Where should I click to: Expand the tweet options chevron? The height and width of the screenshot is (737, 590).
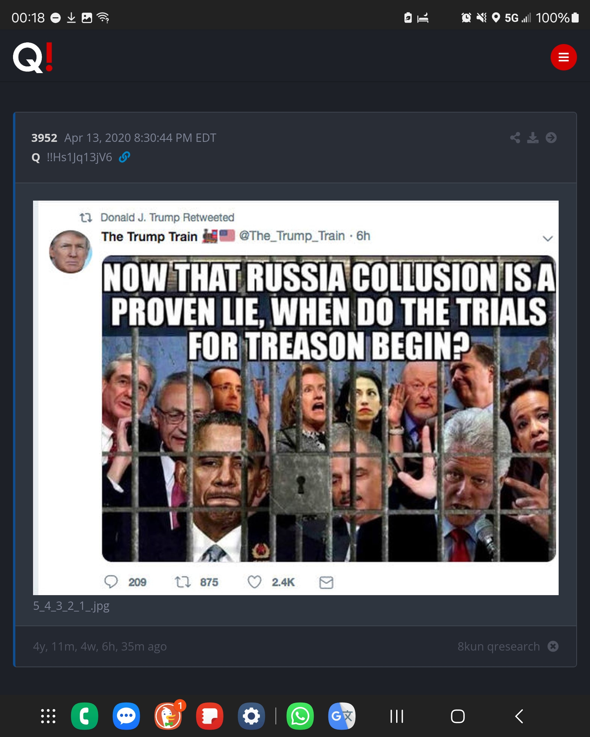[548, 238]
